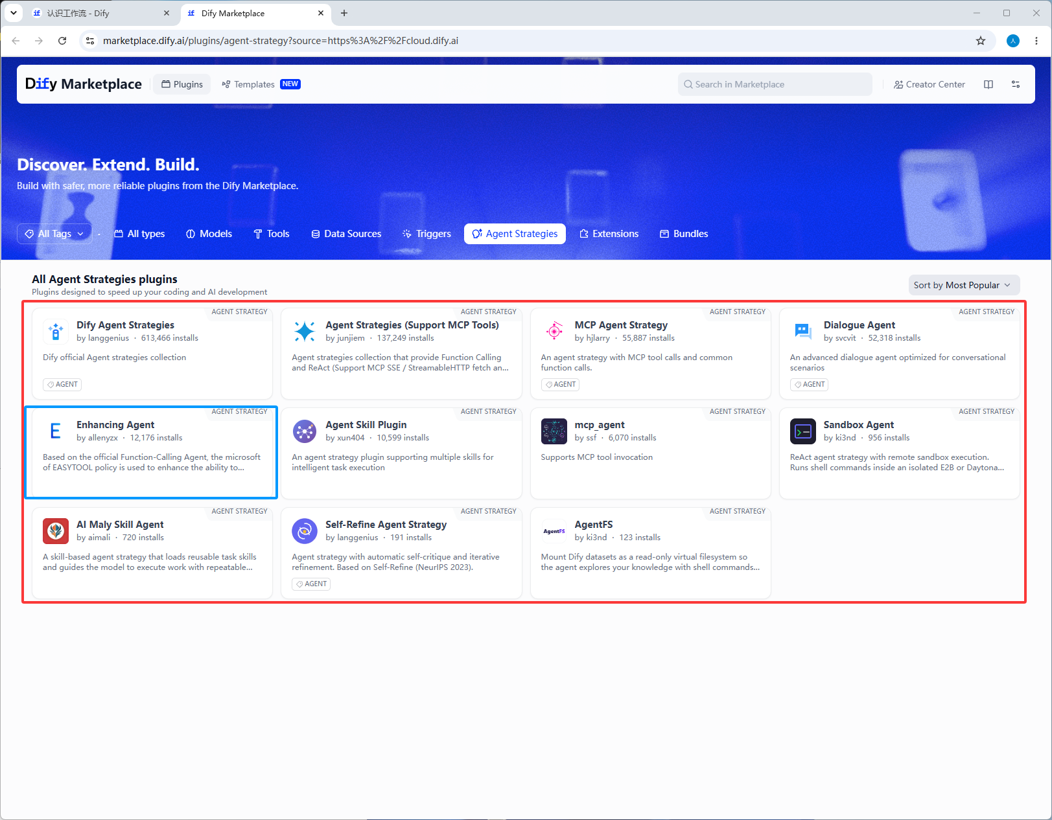Click the Dialogue Agent chat icon
This screenshot has width=1052, height=820.
803,332
